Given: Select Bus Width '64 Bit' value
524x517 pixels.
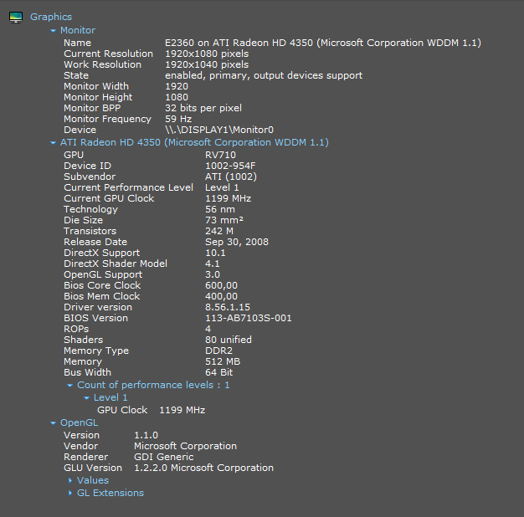Looking at the screenshot, I should pyautogui.click(x=218, y=372).
